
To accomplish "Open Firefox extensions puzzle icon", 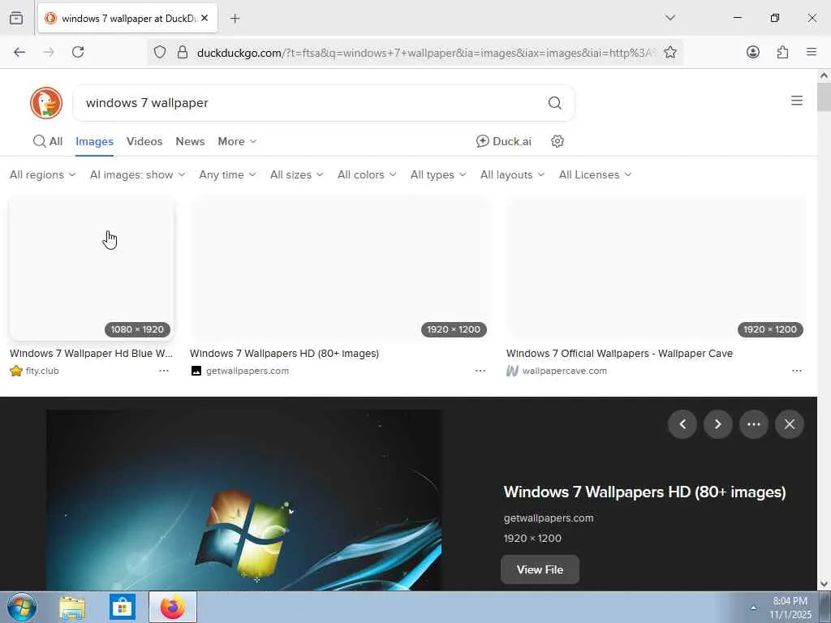I will 782,52.
